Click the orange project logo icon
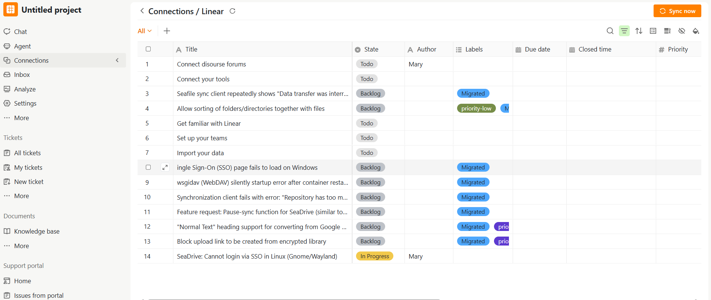Image resolution: width=711 pixels, height=300 pixels. click(10, 10)
